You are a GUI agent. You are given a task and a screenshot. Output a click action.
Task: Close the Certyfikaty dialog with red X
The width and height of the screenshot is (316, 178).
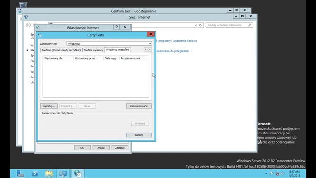[151, 34]
